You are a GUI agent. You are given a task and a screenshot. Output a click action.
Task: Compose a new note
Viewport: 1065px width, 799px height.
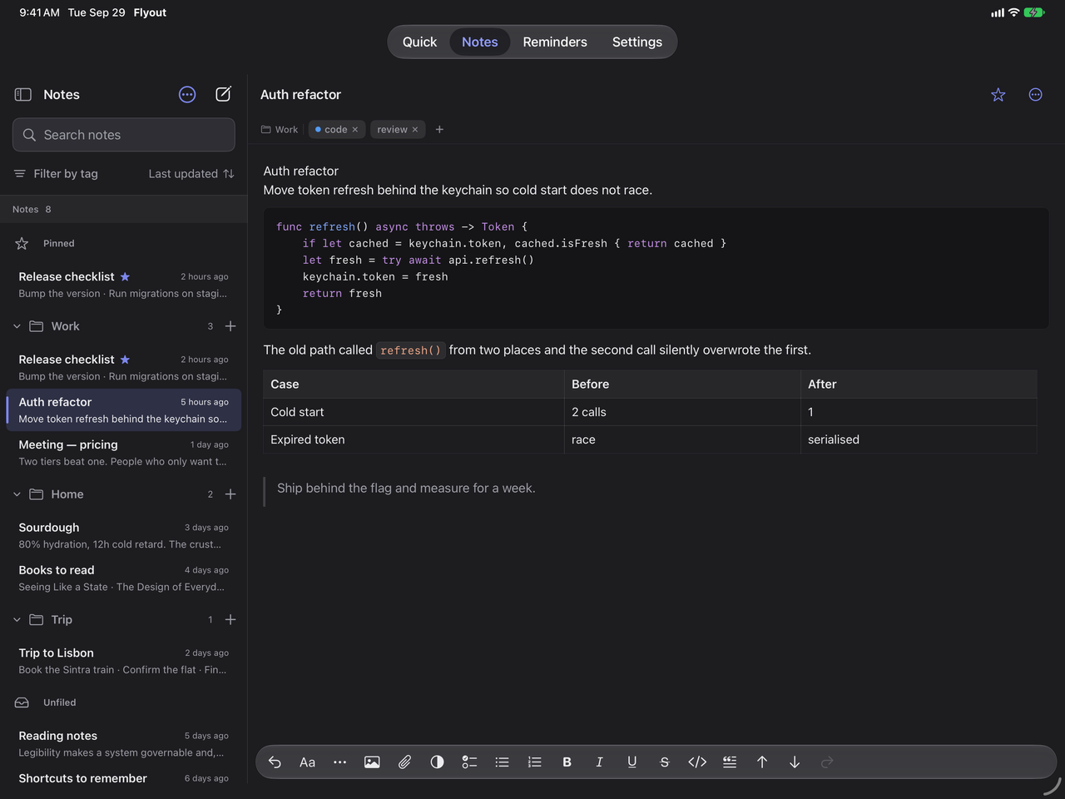223,94
